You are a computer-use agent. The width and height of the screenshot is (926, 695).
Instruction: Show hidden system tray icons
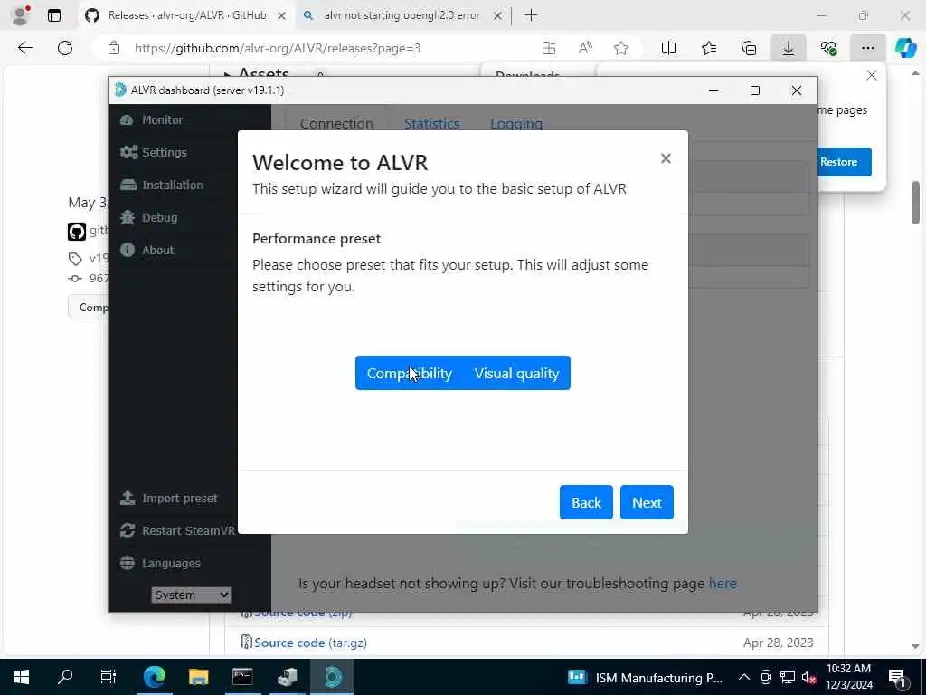tap(744, 677)
